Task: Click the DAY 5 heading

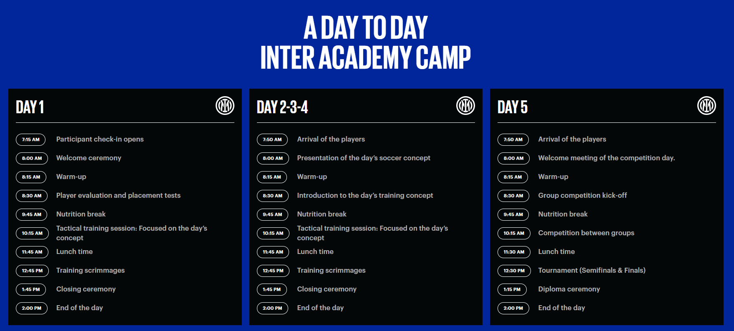Action: click(x=513, y=107)
